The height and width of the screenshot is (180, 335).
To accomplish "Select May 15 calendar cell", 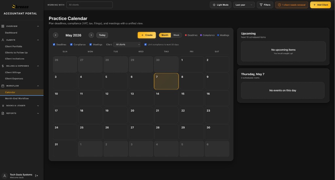I will [192, 98].
